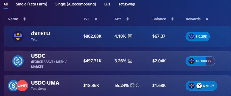
Task: Click the $ 0.000356 USDC rewards progress pill
Action: (x=200, y=61)
